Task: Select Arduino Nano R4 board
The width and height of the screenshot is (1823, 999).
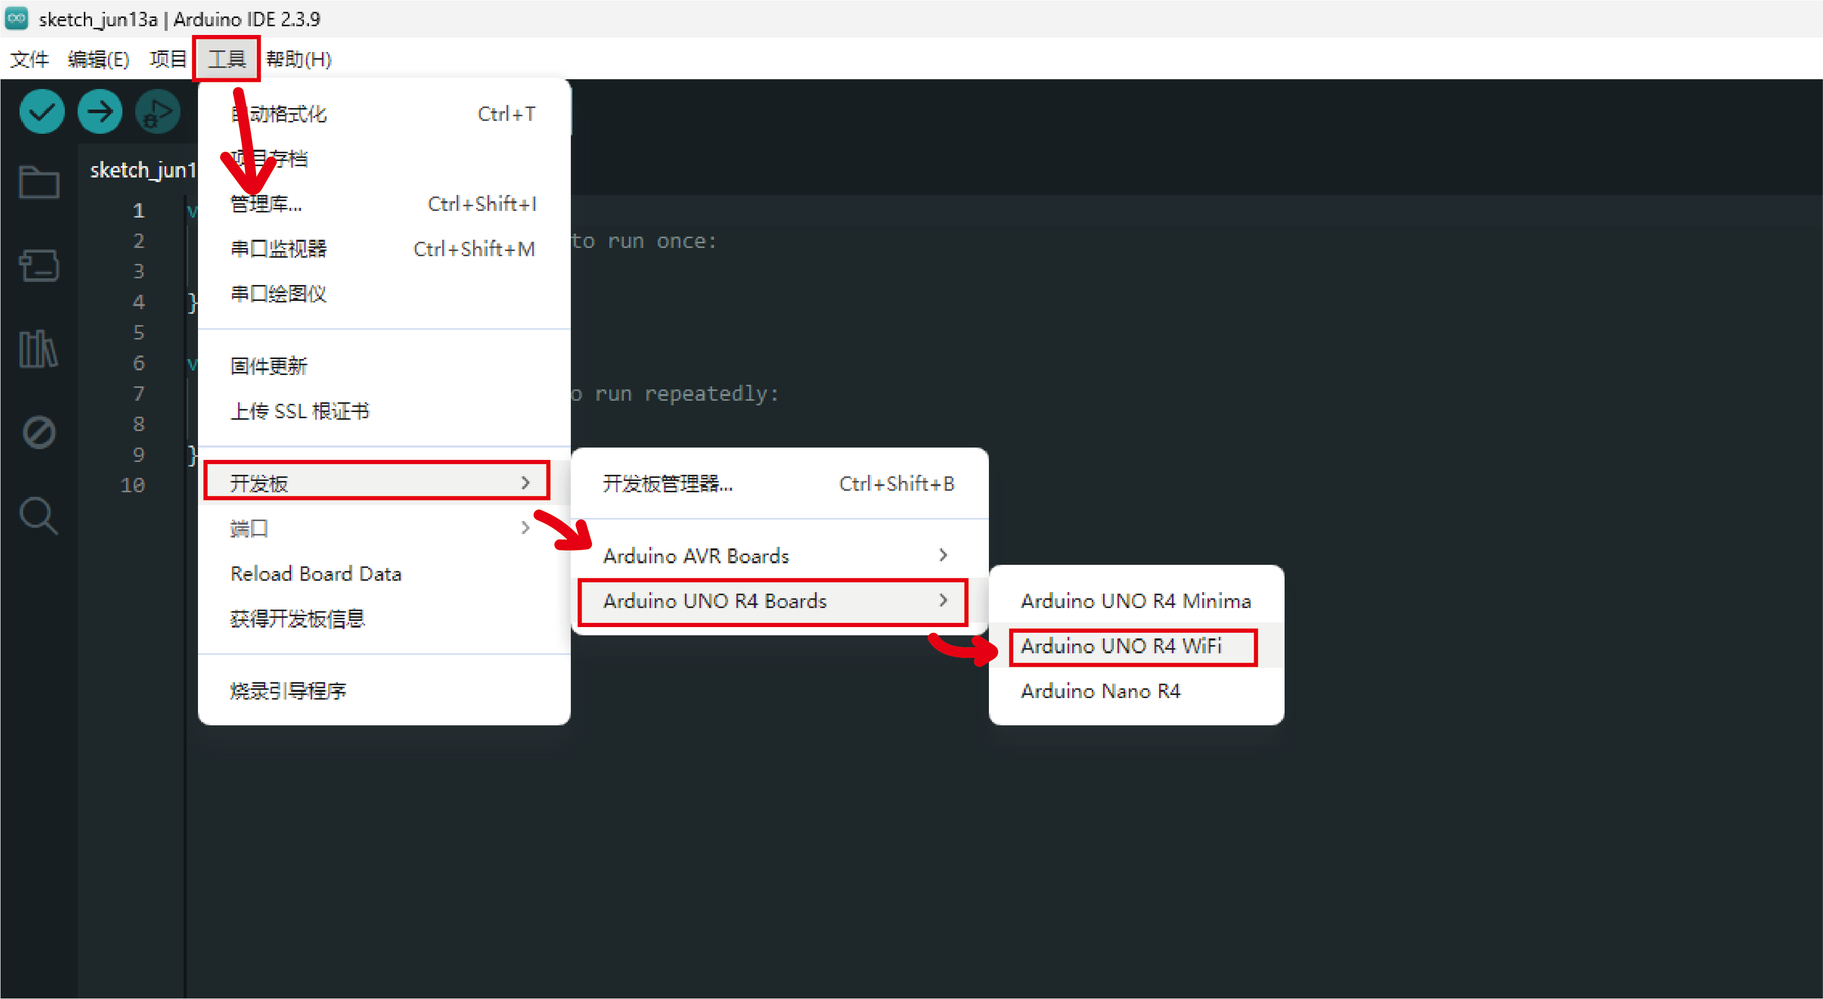Action: coord(1136,691)
